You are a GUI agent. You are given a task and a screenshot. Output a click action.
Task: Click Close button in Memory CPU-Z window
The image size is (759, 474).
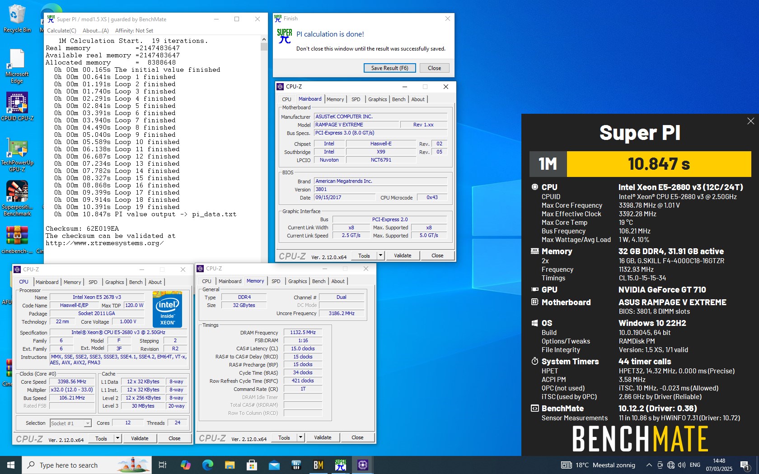coord(357,437)
